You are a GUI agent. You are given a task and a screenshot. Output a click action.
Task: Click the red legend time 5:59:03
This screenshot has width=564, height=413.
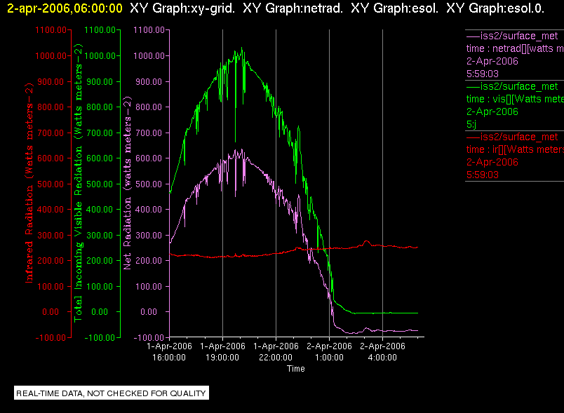click(x=483, y=175)
